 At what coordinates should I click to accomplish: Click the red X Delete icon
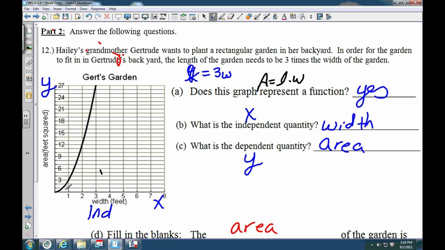tap(107, 16)
